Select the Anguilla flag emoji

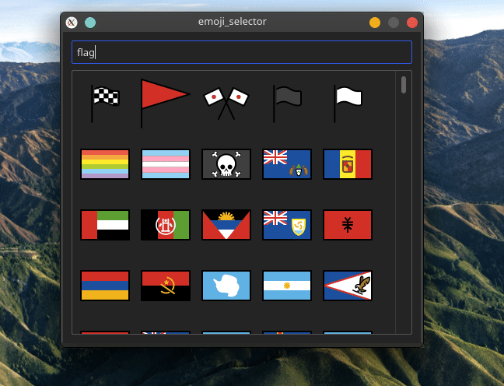coord(287,225)
